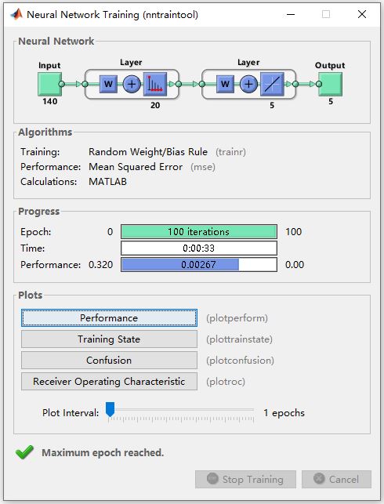Click the linear transfer function icon
Viewport: 384px width, 504px height.
tap(272, 84)
